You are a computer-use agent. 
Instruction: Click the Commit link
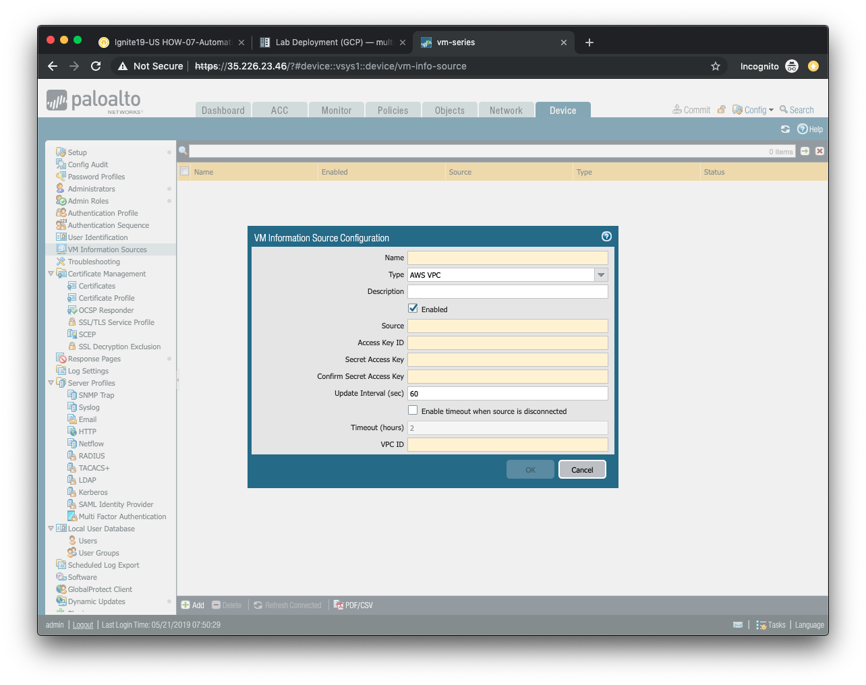point(691,110)
